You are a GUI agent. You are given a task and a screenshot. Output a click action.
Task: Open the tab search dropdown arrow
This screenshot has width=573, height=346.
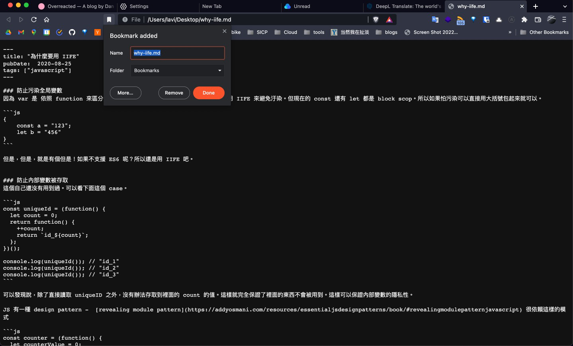tap(565, 6)
